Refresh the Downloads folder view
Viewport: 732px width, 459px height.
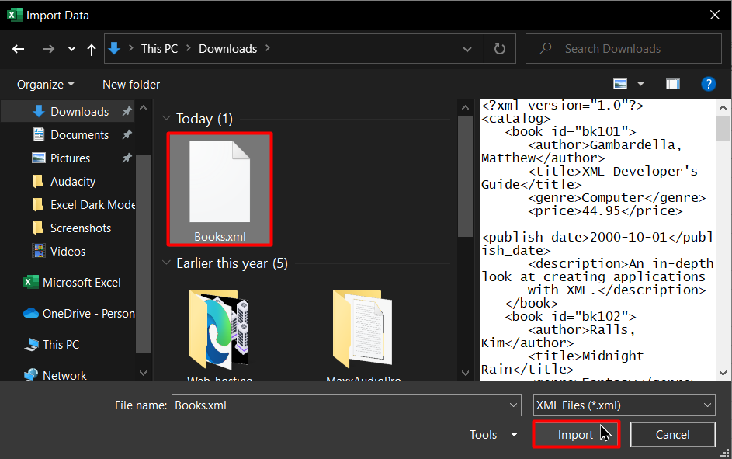coord(500,49)
